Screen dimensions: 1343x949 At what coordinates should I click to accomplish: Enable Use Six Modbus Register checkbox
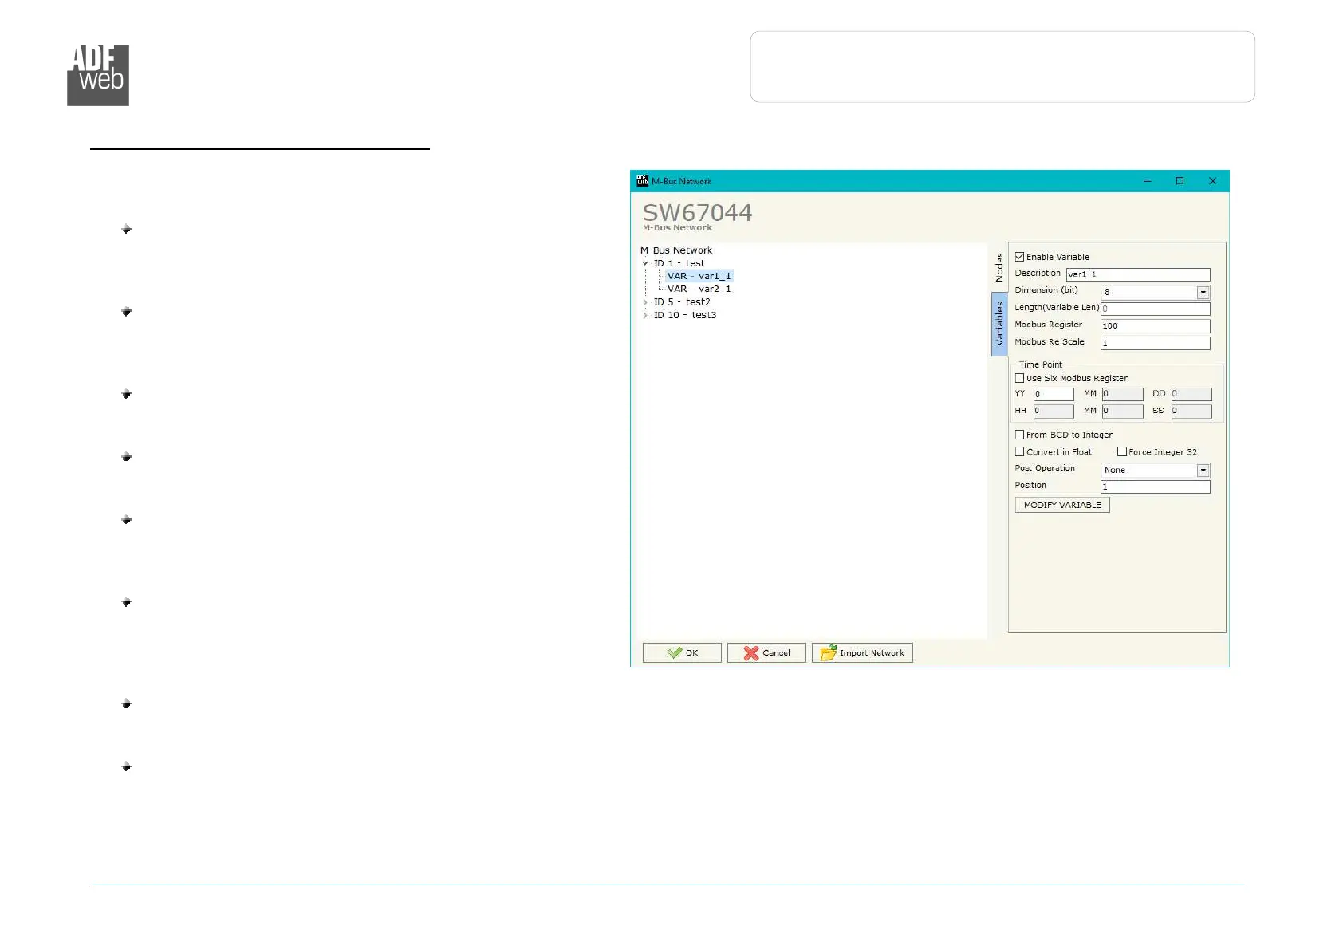pyautogui.click(x=1019, y=378)
